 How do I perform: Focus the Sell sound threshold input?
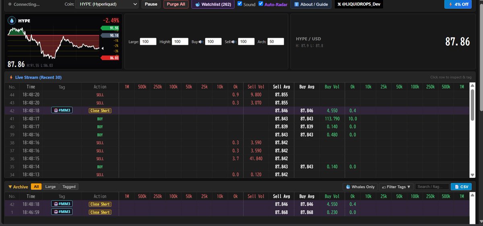246,42
